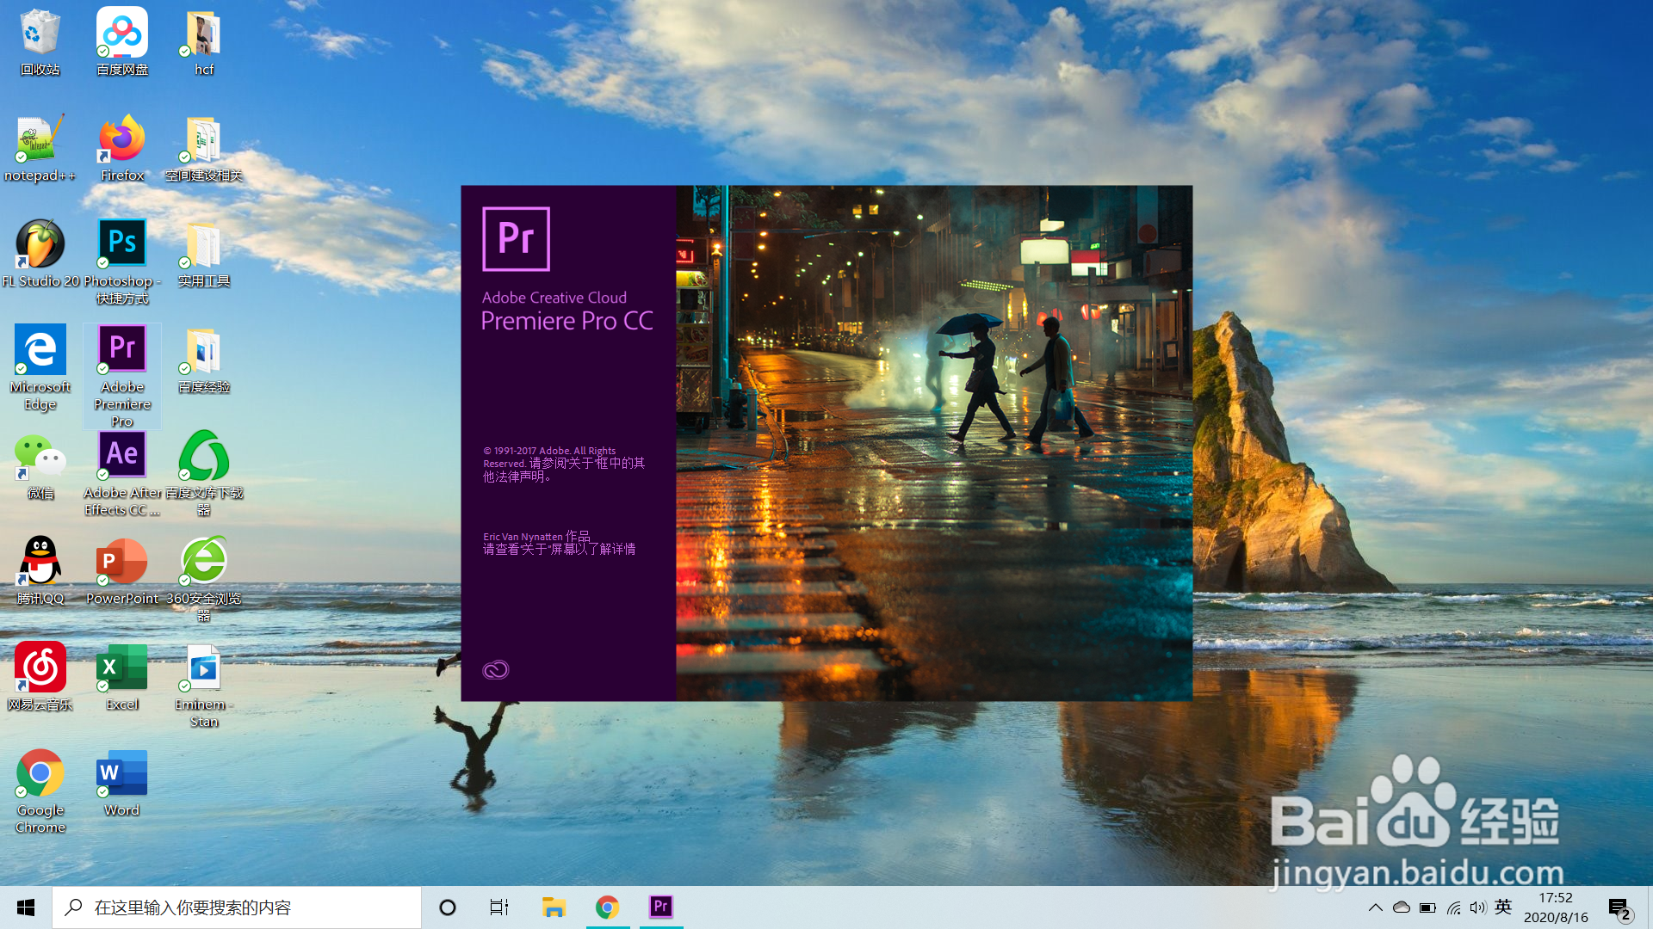Viewport: 1653px width, 929px height.
Task: Click the 'Premiere Pro CC' title text
Action: (566, 321)
